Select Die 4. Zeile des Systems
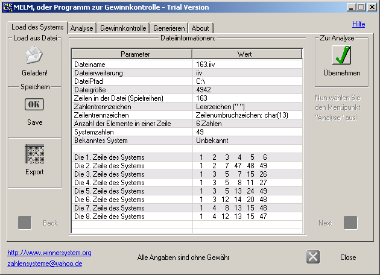Image resolution: width=380 pixels, height=275 pixels. 132,183
